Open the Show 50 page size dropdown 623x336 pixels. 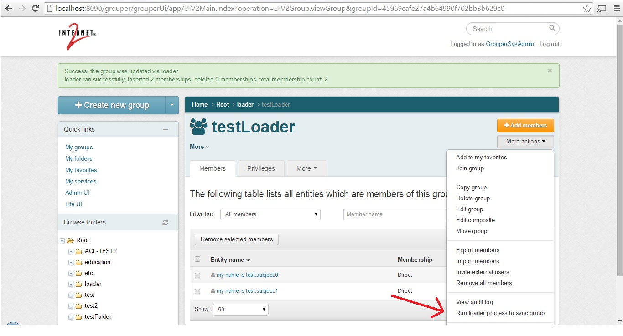point(241,310)
